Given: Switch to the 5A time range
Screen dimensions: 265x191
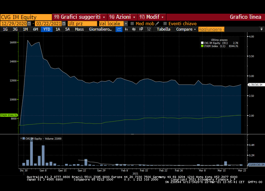Looking at the screenshot, I should (67, 29).
